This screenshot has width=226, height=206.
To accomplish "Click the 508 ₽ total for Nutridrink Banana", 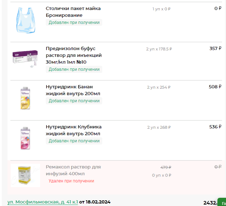I will 215,87.
